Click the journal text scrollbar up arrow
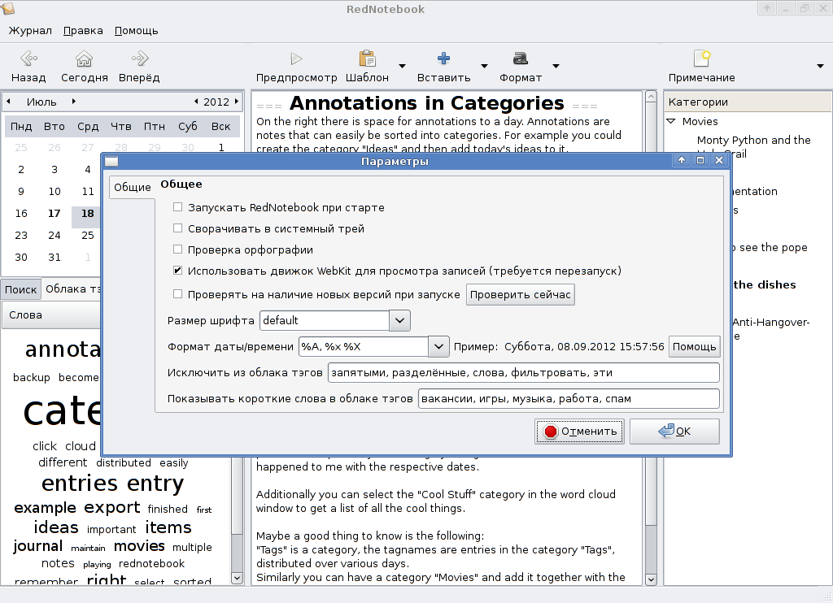 click(x=651, y=97)
